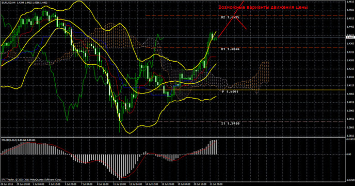
Task: Select the dashed S1 support line
Action: (x=246, y=122)
